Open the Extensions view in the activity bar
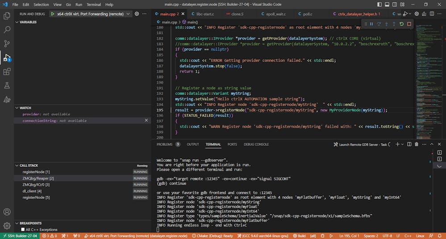This screenshot has height=239, width=446. click(x=7, y=71)
